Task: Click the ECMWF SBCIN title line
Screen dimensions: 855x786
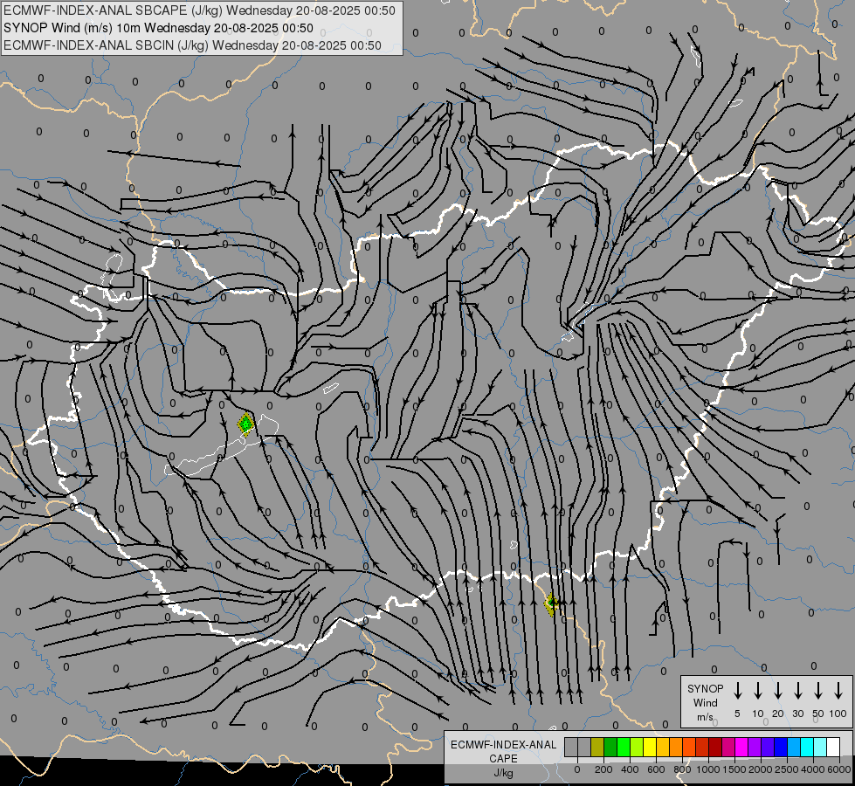Action: (192, 45)
